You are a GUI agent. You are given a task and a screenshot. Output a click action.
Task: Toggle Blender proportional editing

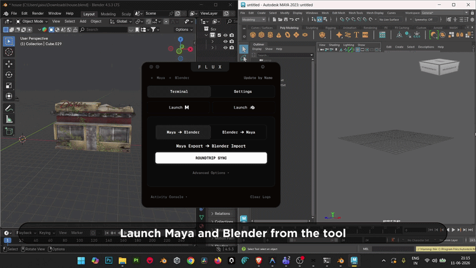pyautogui.click(x=166, y=21)
